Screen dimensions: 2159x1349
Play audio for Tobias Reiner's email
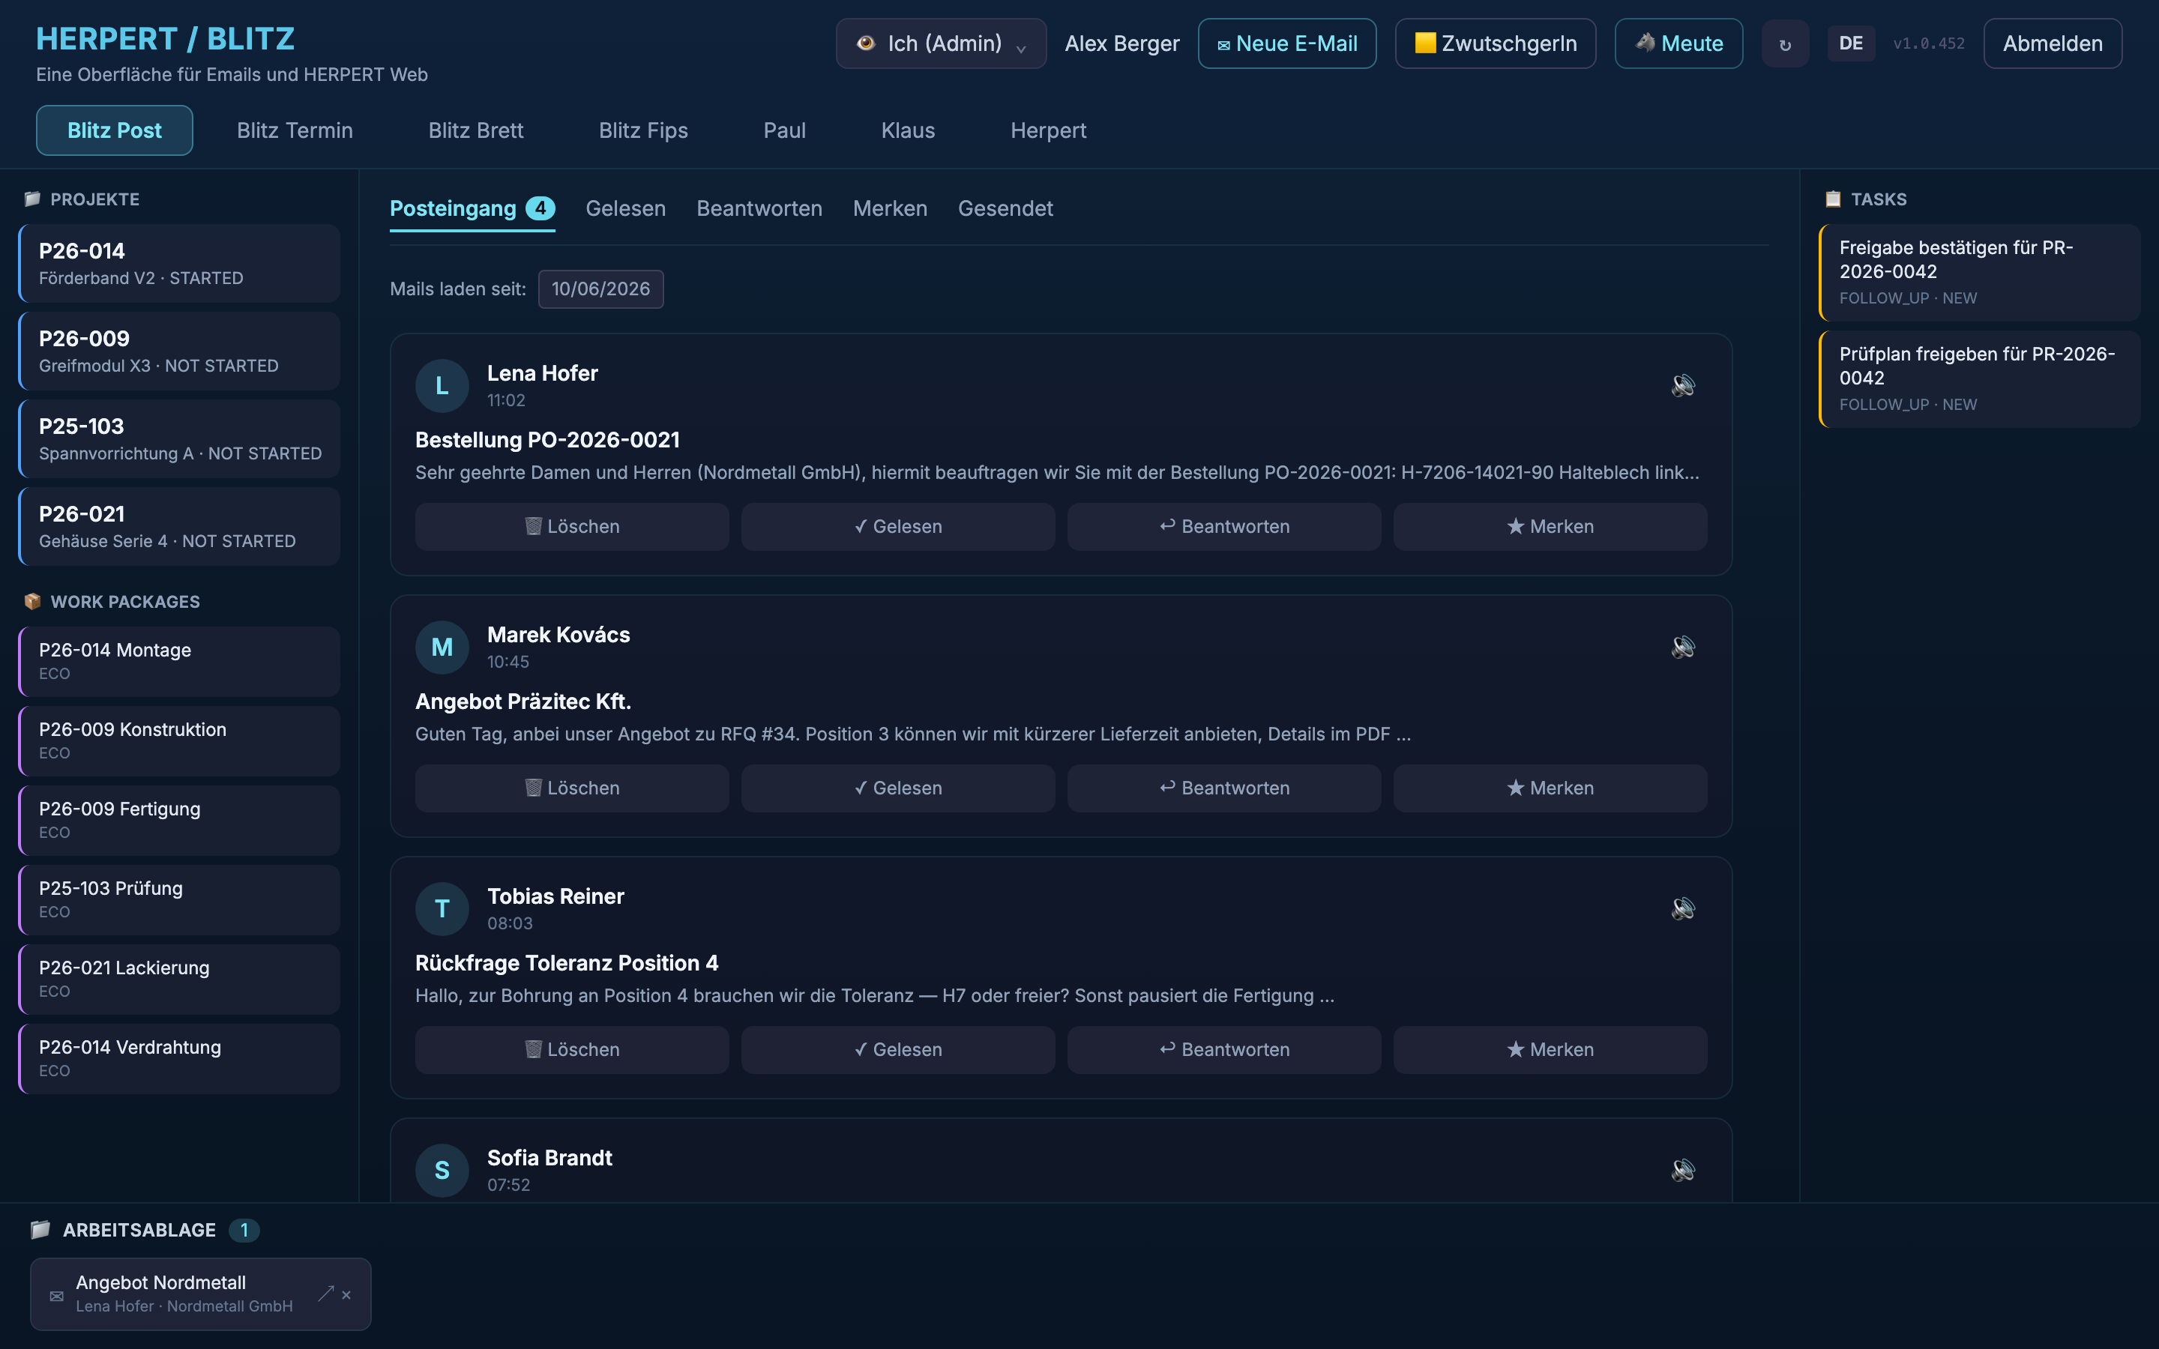click(1682, 908)
